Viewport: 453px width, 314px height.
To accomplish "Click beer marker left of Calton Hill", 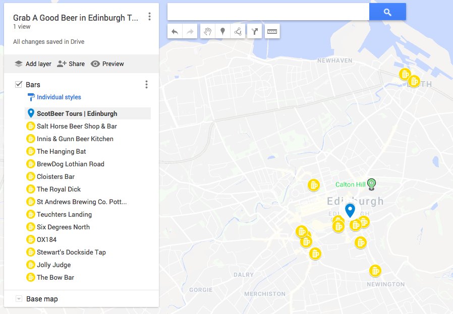I will pyautogui.click(x=313, y=185).
